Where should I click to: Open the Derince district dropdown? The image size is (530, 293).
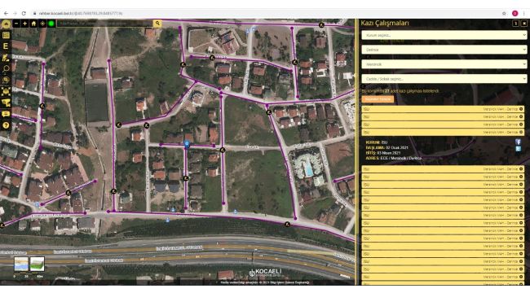coord(444,50)
